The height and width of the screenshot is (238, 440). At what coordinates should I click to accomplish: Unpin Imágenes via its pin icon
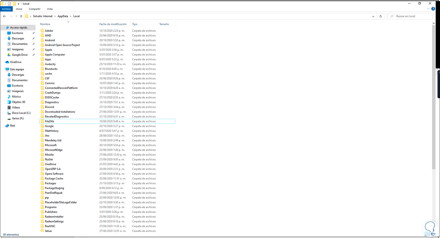coord(34,49)
